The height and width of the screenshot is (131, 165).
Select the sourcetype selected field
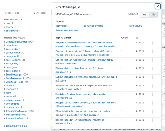(x=12, y=31)
